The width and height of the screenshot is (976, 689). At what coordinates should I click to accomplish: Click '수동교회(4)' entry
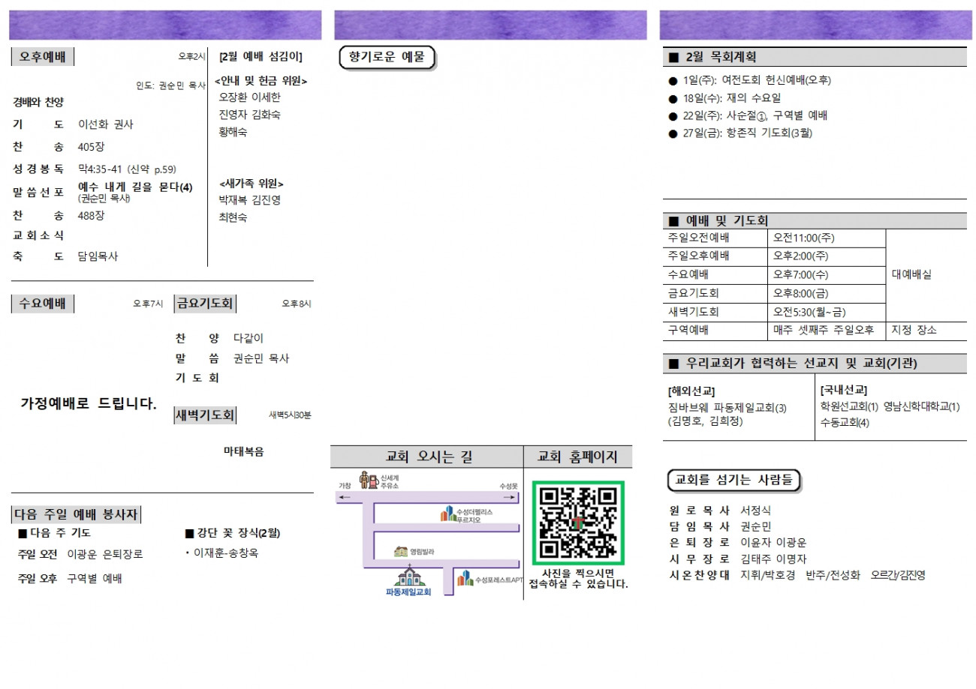[x=845, y=424]
